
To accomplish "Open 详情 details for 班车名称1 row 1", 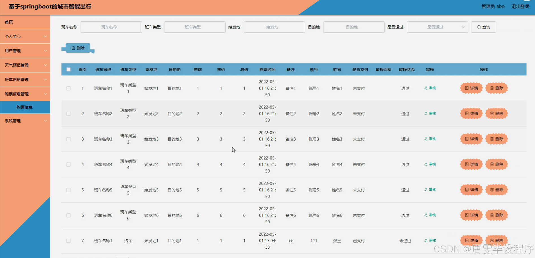I will [471, 88].
